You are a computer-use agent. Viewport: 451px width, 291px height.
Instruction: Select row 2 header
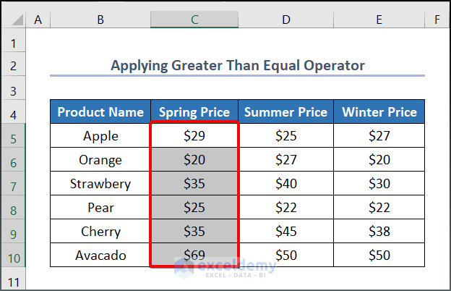[13, 66]
